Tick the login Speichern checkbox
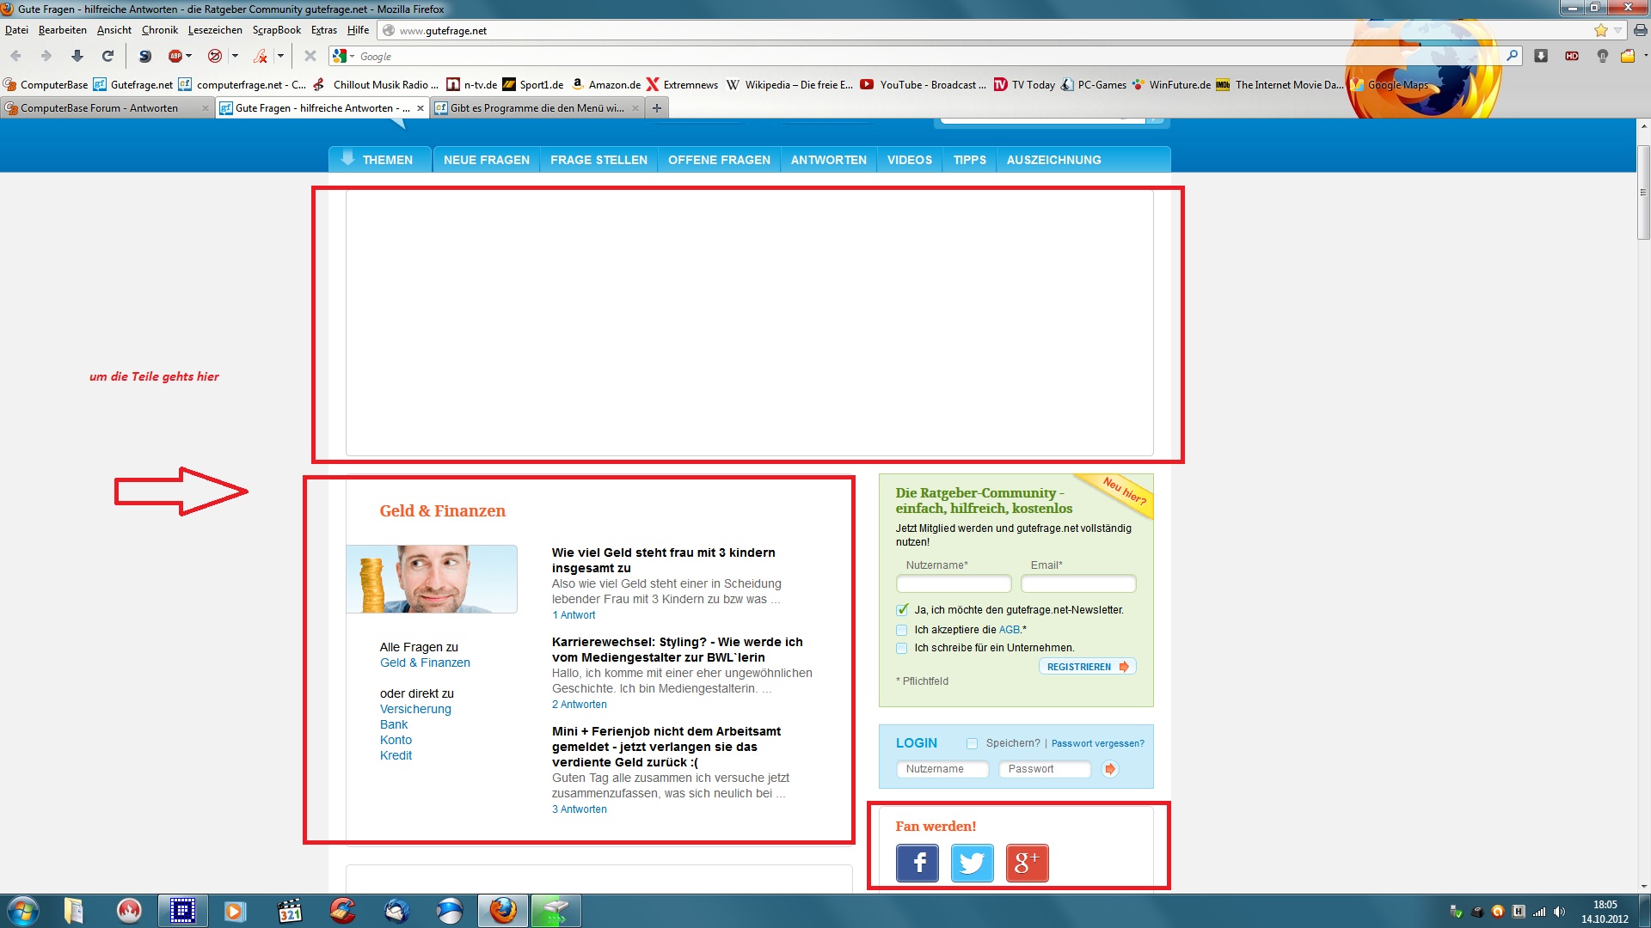This screenshot has height=928, width=1651. tap(972, 743)
